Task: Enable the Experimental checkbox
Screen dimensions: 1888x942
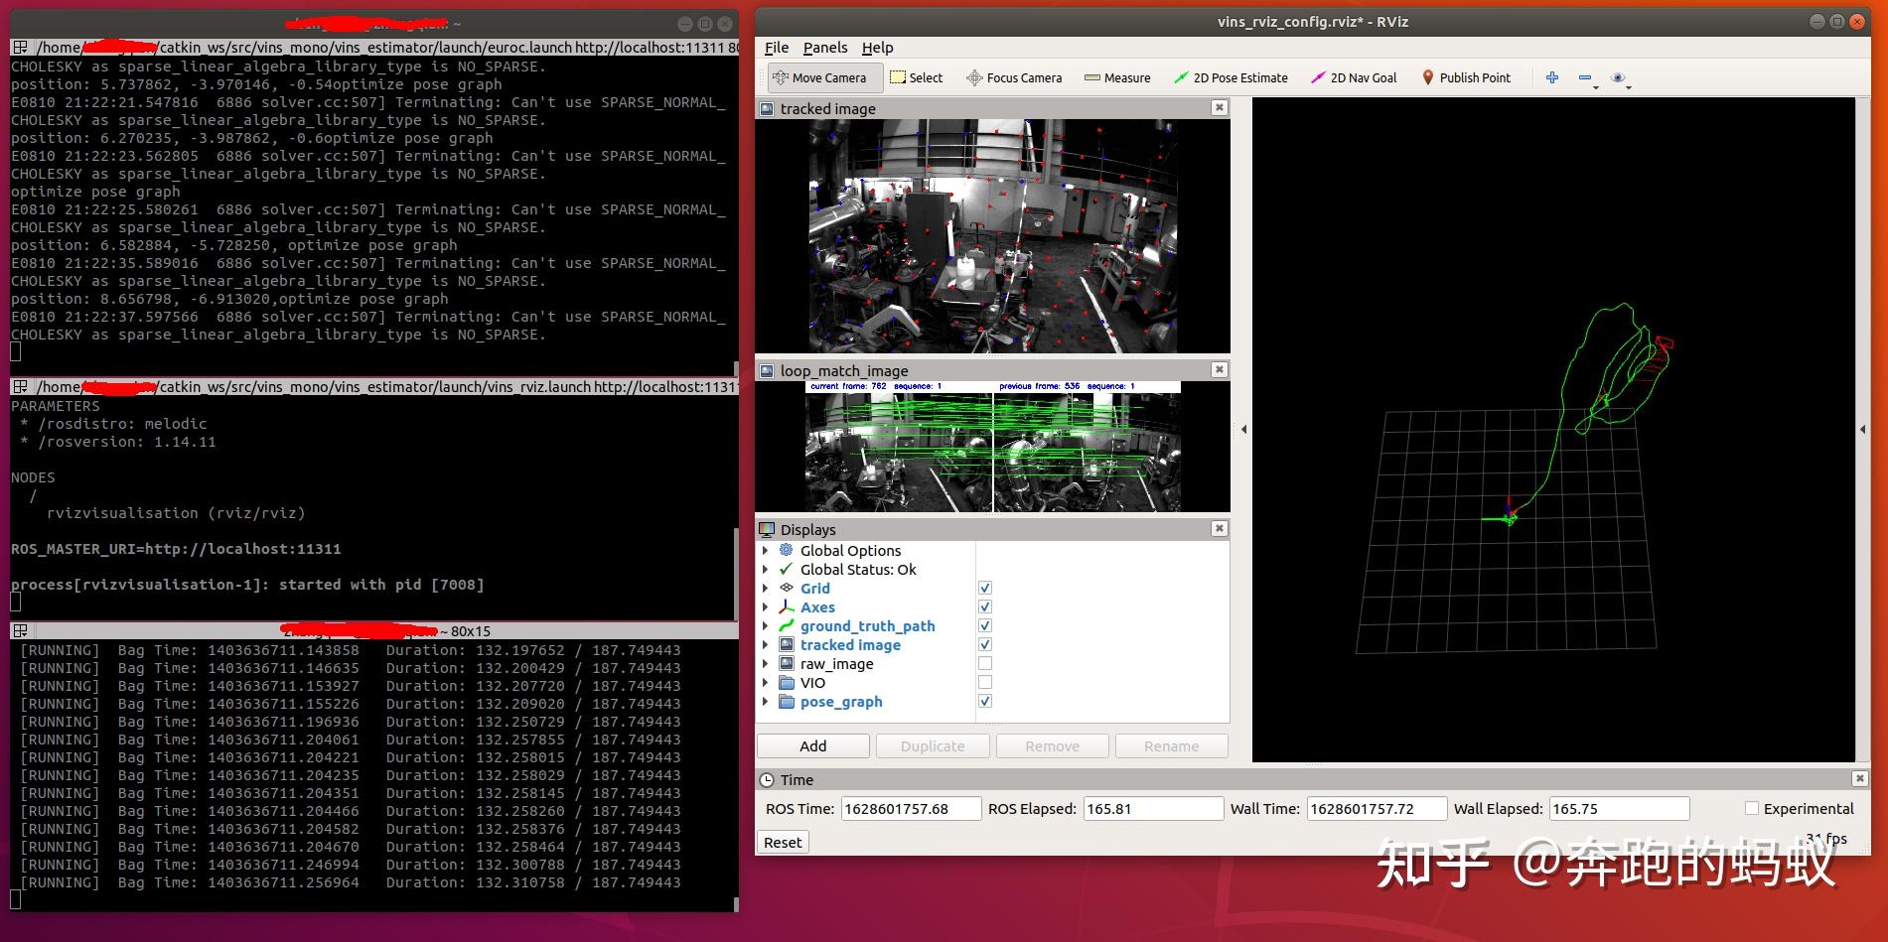Action: 1752,808
